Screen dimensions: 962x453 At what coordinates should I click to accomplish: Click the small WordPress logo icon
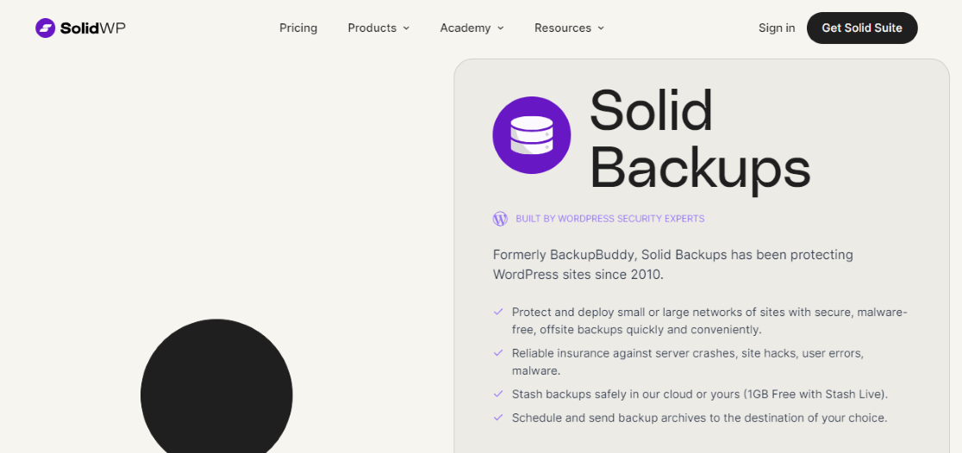point(500,219)
